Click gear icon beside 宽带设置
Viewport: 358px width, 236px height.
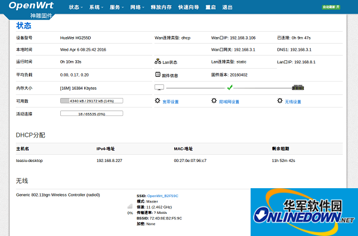(158, 100)
